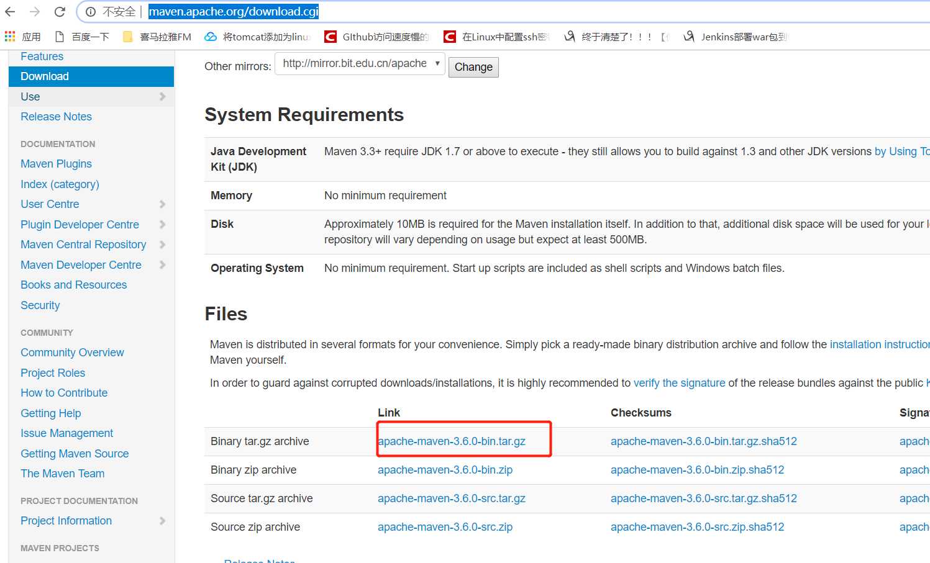Open Books and Resources link
This screenshot has width=930, height=563.
73,285
